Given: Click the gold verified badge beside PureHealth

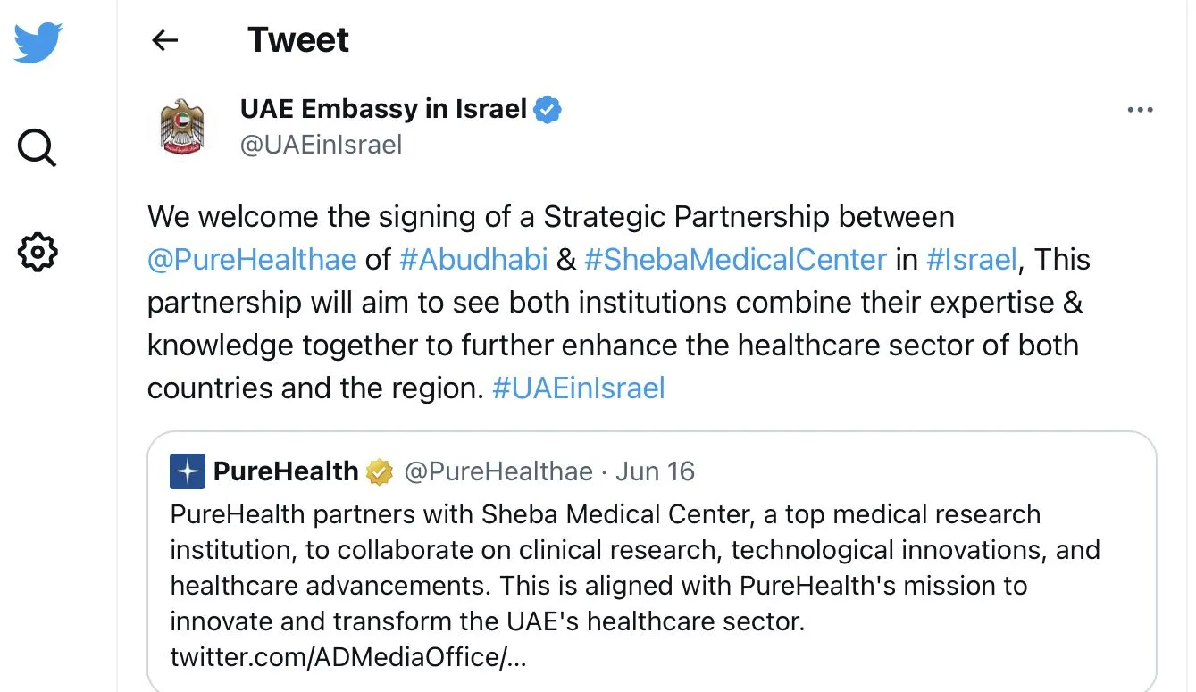Looking at the screenshot, I should tap(380, 471).
